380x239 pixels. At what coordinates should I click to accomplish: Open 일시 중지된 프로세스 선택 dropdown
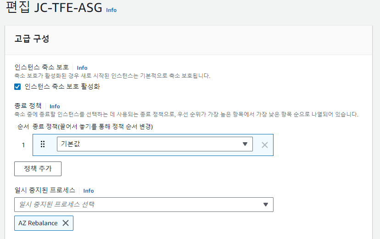click(138, 205)
